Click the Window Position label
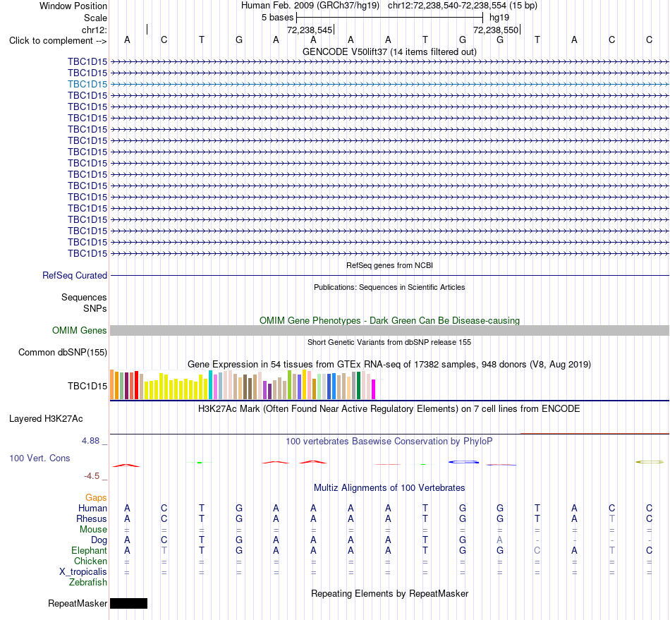Viewport: 670px width, 620px height. (x=73, y=6)
